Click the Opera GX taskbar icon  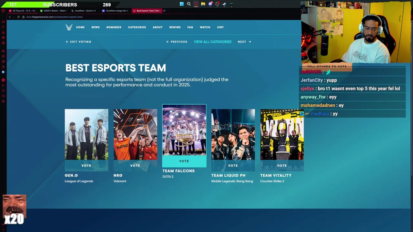point(196,4)
